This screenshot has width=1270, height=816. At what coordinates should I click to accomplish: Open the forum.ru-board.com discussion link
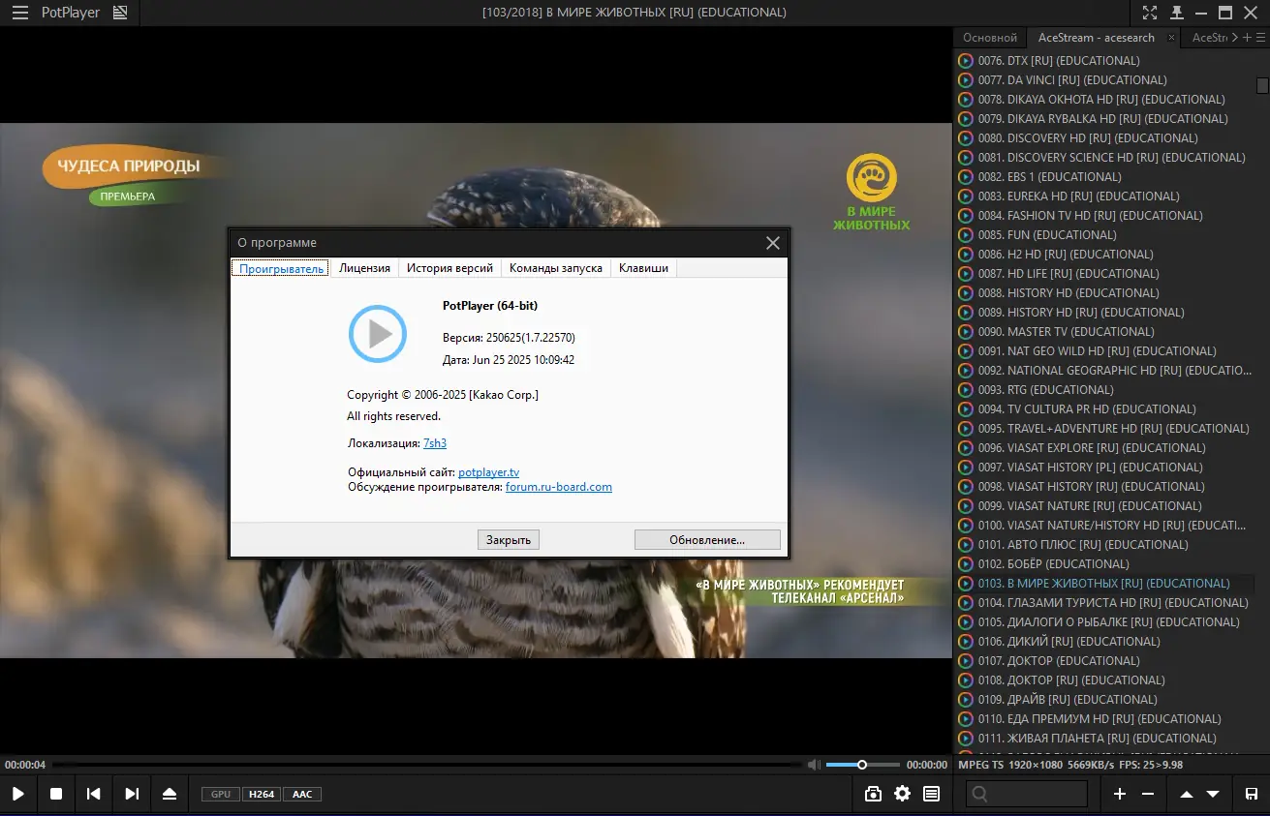click(x=559, y=487)
